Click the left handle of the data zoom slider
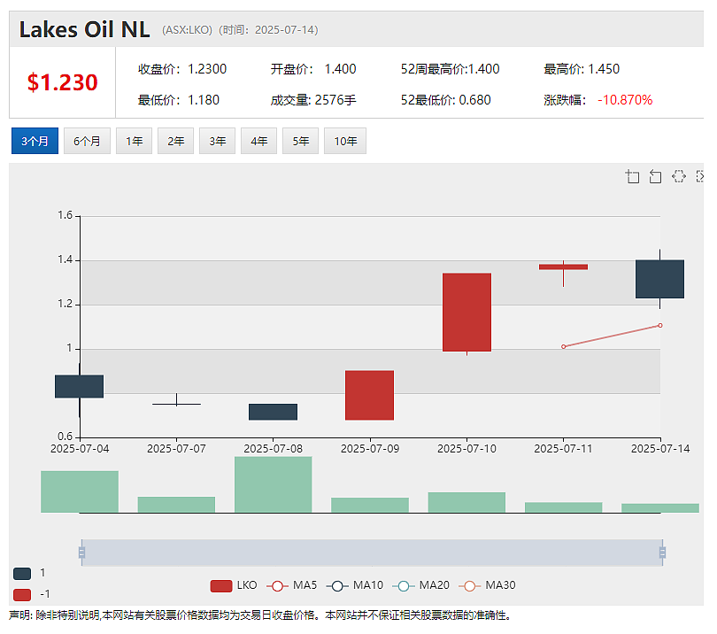Screen dimensions: 717x634 (x=81, y=553)
